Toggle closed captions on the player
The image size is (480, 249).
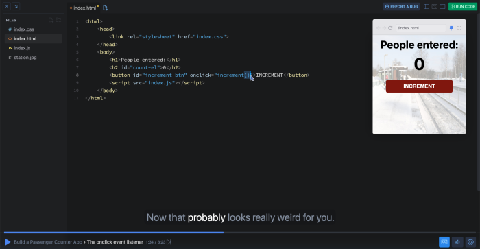coord(444,242)
